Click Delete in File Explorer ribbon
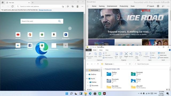 pyautogui.click(x=126, y=55)
